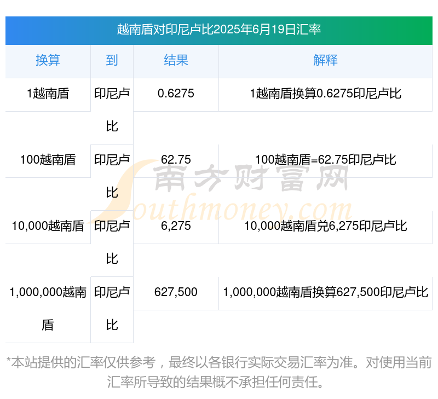
Task: Click the 627,500 result cell
Action: click(x=176, y=293)
